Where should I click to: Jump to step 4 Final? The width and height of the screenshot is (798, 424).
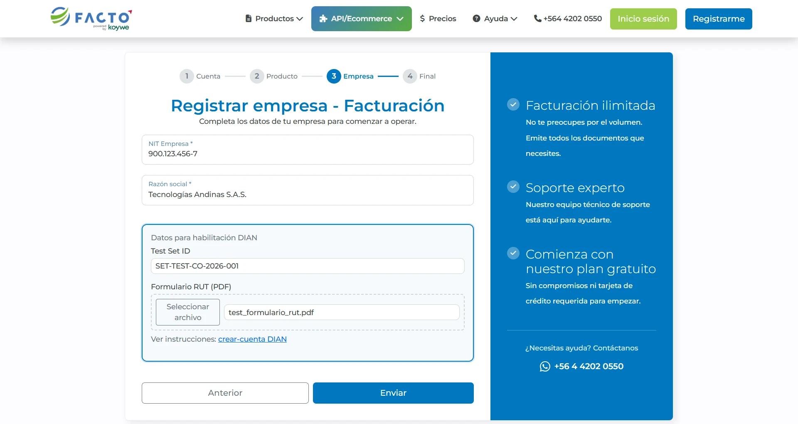pos(419,76)
